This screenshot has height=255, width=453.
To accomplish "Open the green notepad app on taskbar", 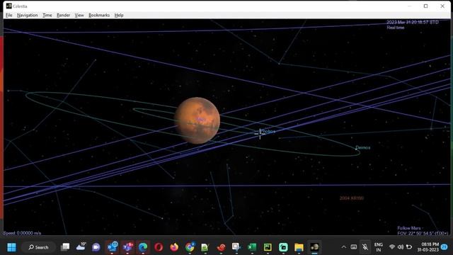I will 205,247.
